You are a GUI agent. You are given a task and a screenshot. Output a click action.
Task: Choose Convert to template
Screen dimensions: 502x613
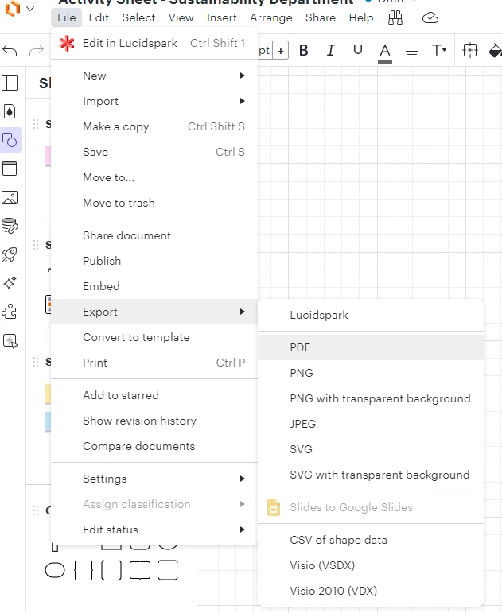pyautogui.click(x=154, y=337)
